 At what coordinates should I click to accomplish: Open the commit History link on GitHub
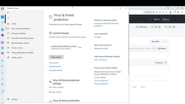(x=162, y=49)
